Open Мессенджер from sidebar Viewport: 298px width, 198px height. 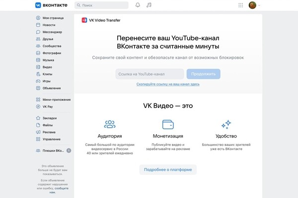coord(52,32)
